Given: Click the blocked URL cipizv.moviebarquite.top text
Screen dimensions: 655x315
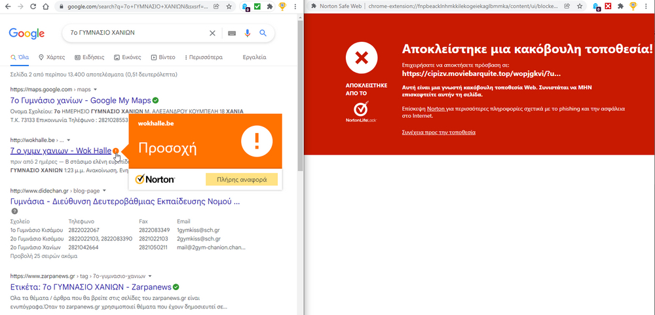Looking at the screenshot, I should coord(481,73).
